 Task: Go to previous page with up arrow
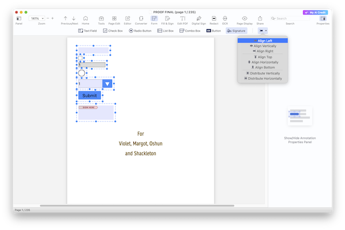pyautogui.click(x=66, y=18)
